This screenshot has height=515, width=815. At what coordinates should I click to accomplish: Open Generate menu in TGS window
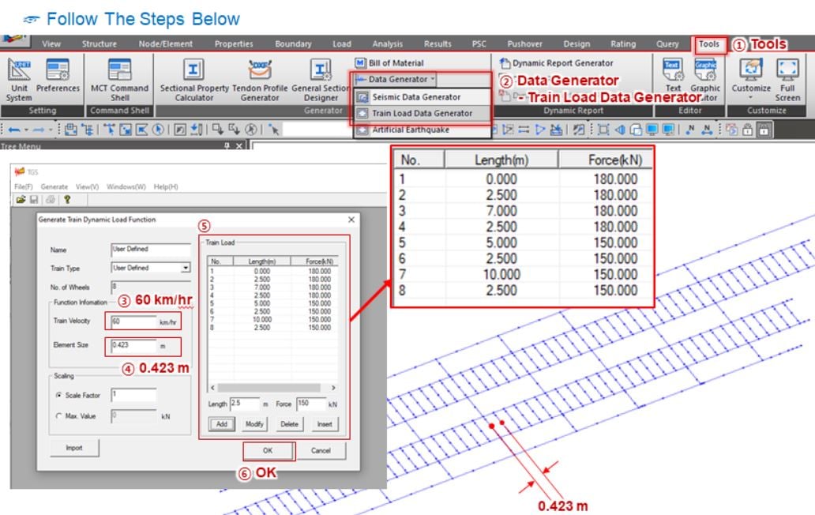coord(54,186)
